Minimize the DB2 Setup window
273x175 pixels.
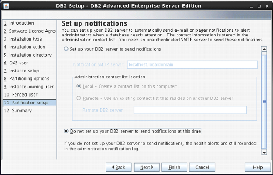252,6
